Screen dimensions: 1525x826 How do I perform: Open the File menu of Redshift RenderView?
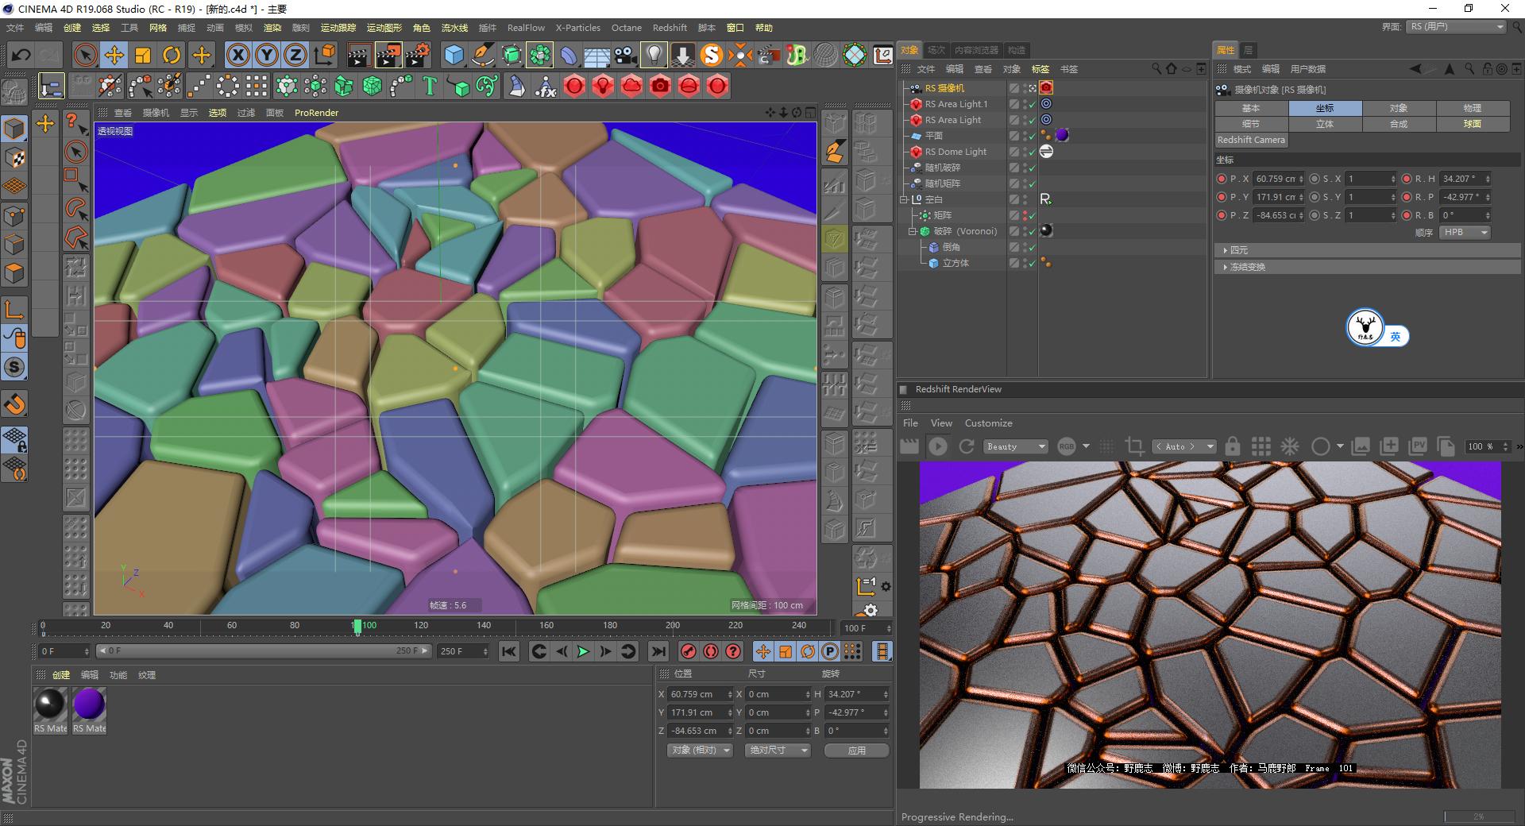(910, 423)
